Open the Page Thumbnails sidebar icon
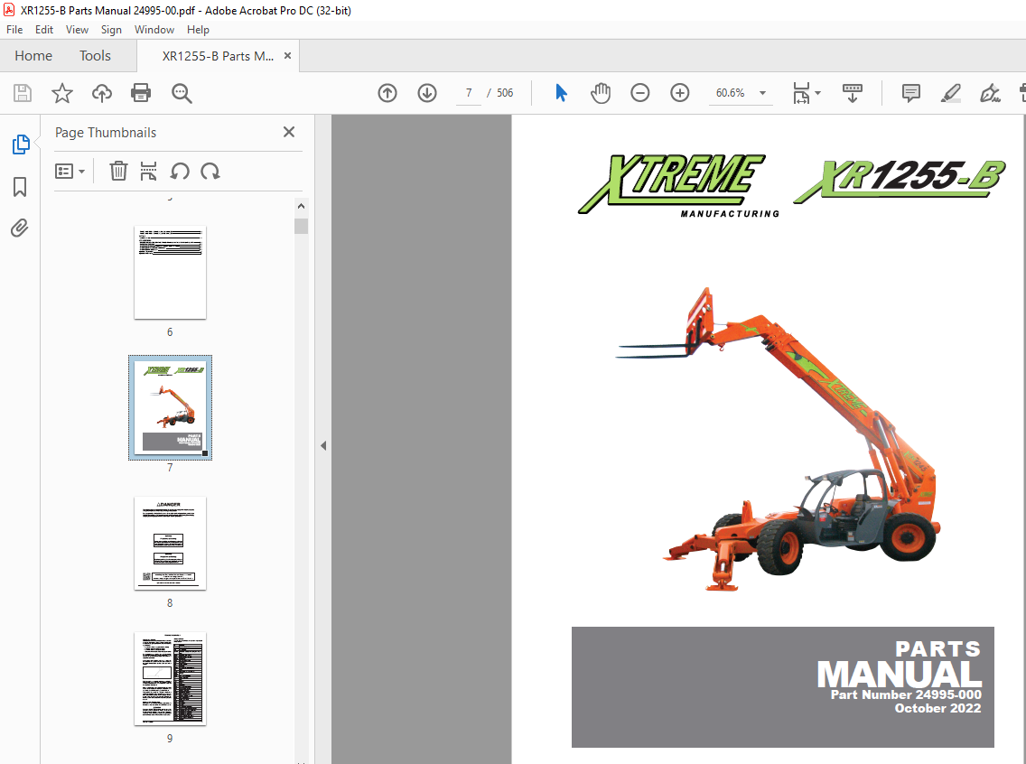1026x764 pixels. pos(20,144)
